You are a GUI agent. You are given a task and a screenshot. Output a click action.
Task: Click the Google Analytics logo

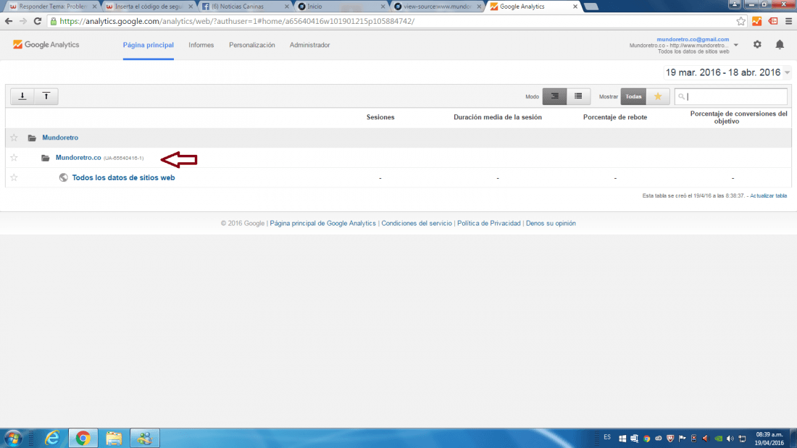[x=46, y=45]
